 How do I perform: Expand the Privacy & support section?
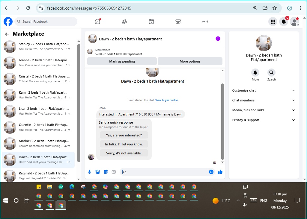(264, 120)
